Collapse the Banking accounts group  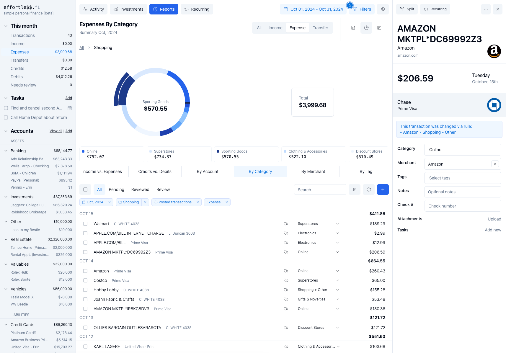(6, 151)
